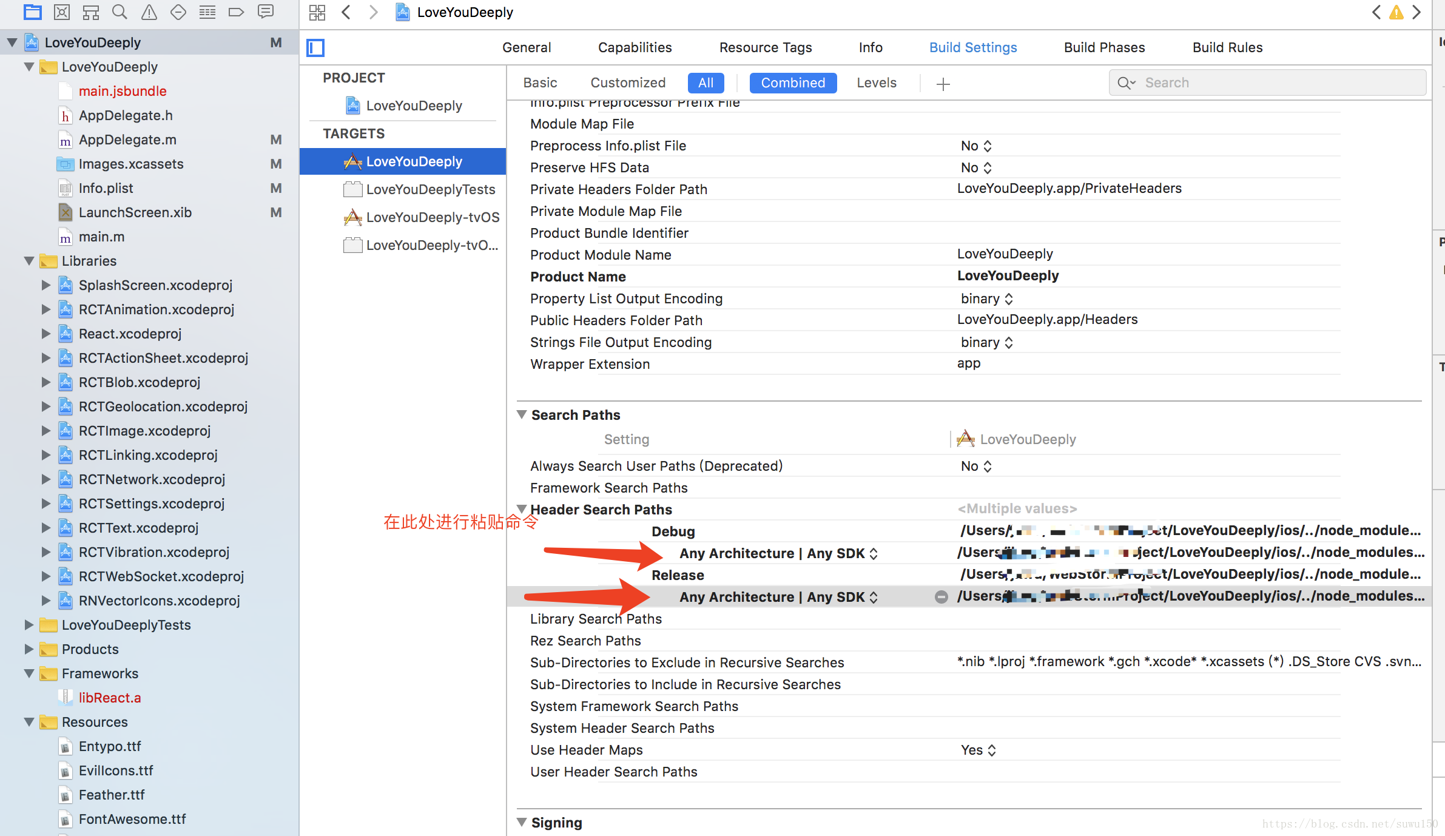Switch to Combined view mode
The height and width of the screenshot is (836, 1445).
[793, 83]
